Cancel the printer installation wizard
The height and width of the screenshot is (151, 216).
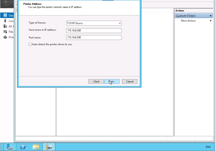point(130,81)
